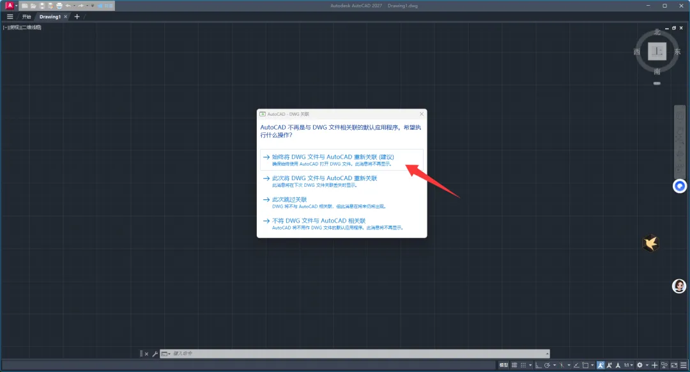Click ViewCube 东 east direction
The height and width of the screenshot is (372, 690).
pos(677,52)
